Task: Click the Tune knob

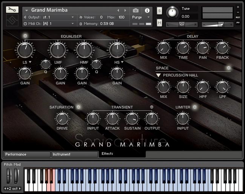Action: [x=172, y=12]
